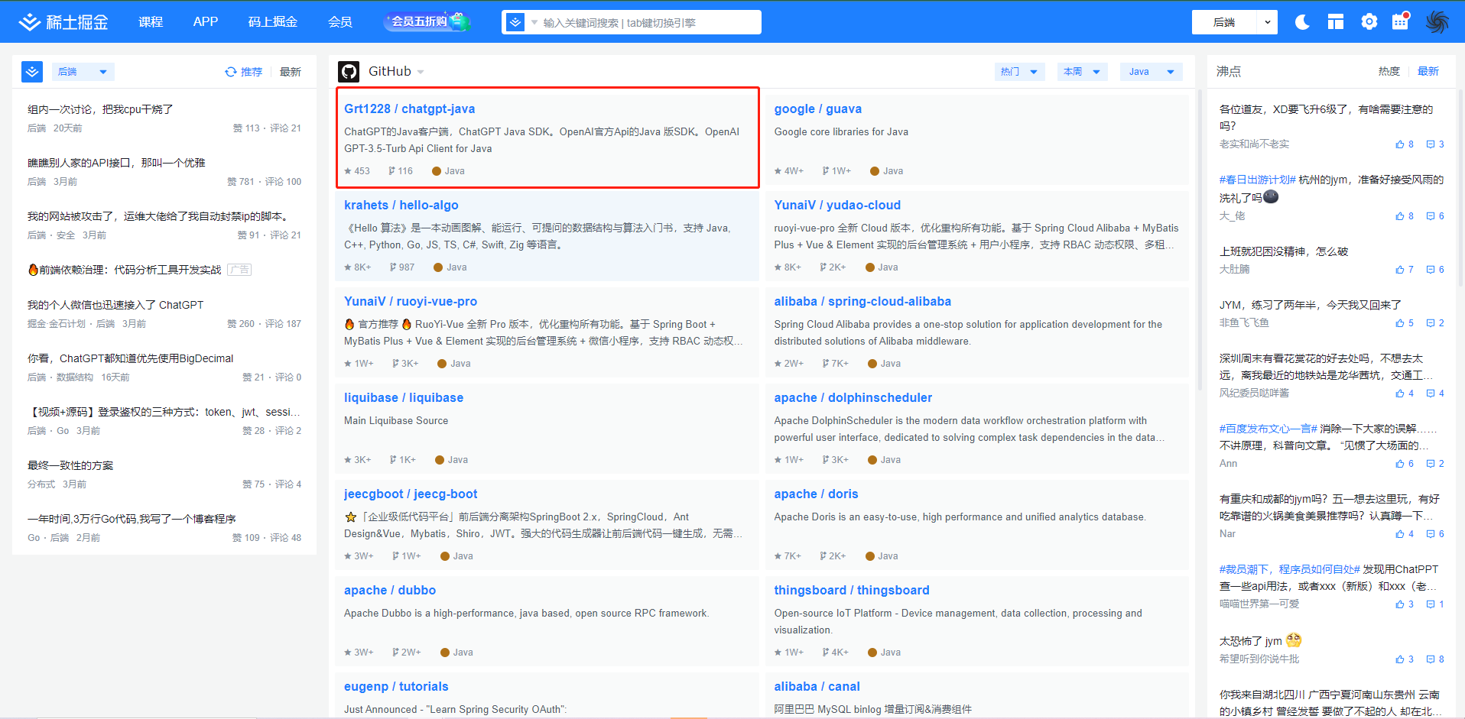1465x719 pixels.
Task: Click the star icon showing 453 on chatgpt-java
Action: point(348,171)
